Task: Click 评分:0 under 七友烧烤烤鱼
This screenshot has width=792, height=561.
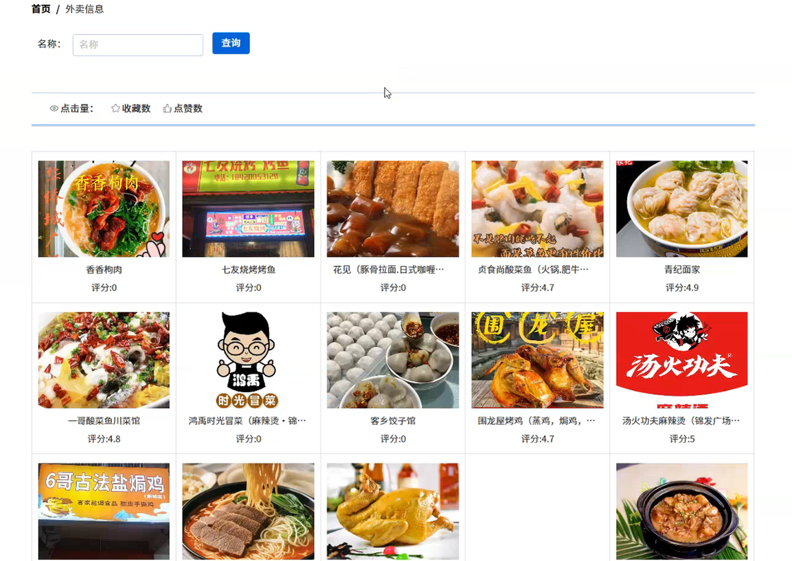Action: (249, 288)
